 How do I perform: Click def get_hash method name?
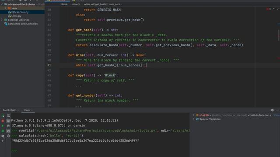tap(84, 30)
